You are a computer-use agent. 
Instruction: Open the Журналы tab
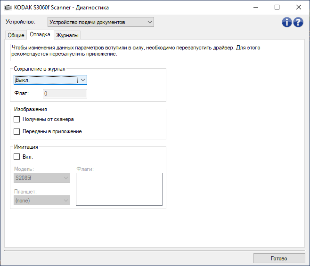[67, 35]
